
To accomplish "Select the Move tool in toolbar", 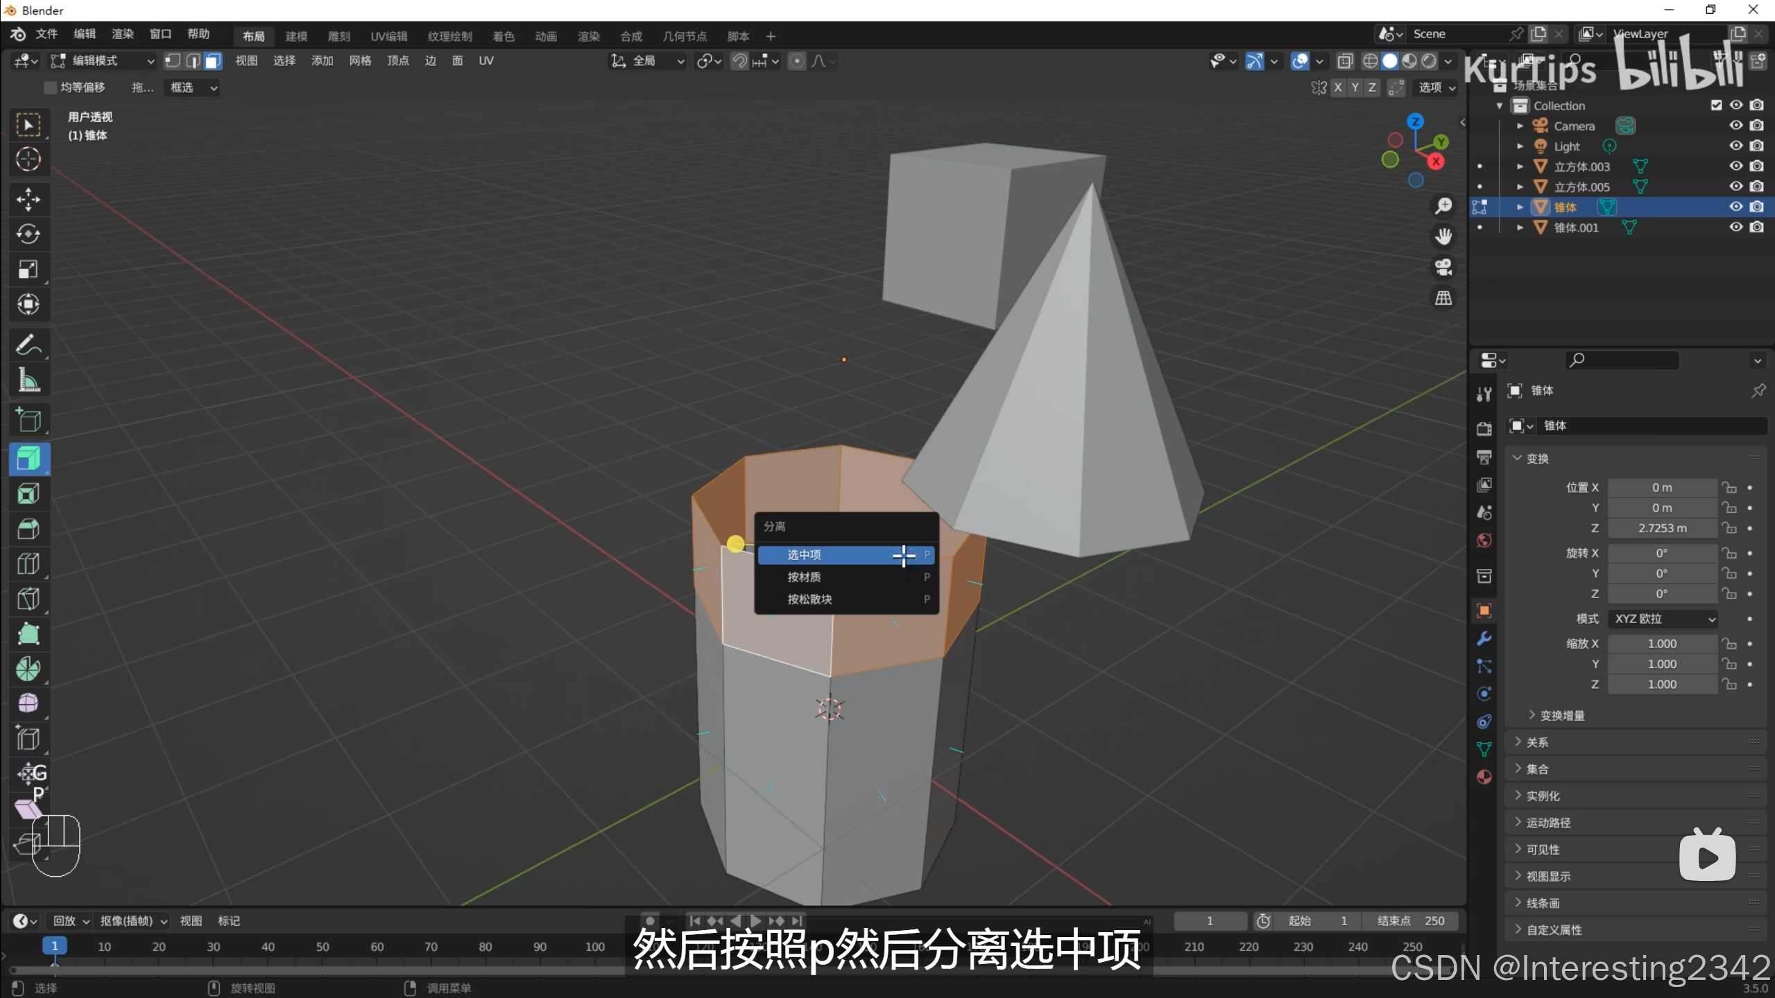I will point(28,200).
